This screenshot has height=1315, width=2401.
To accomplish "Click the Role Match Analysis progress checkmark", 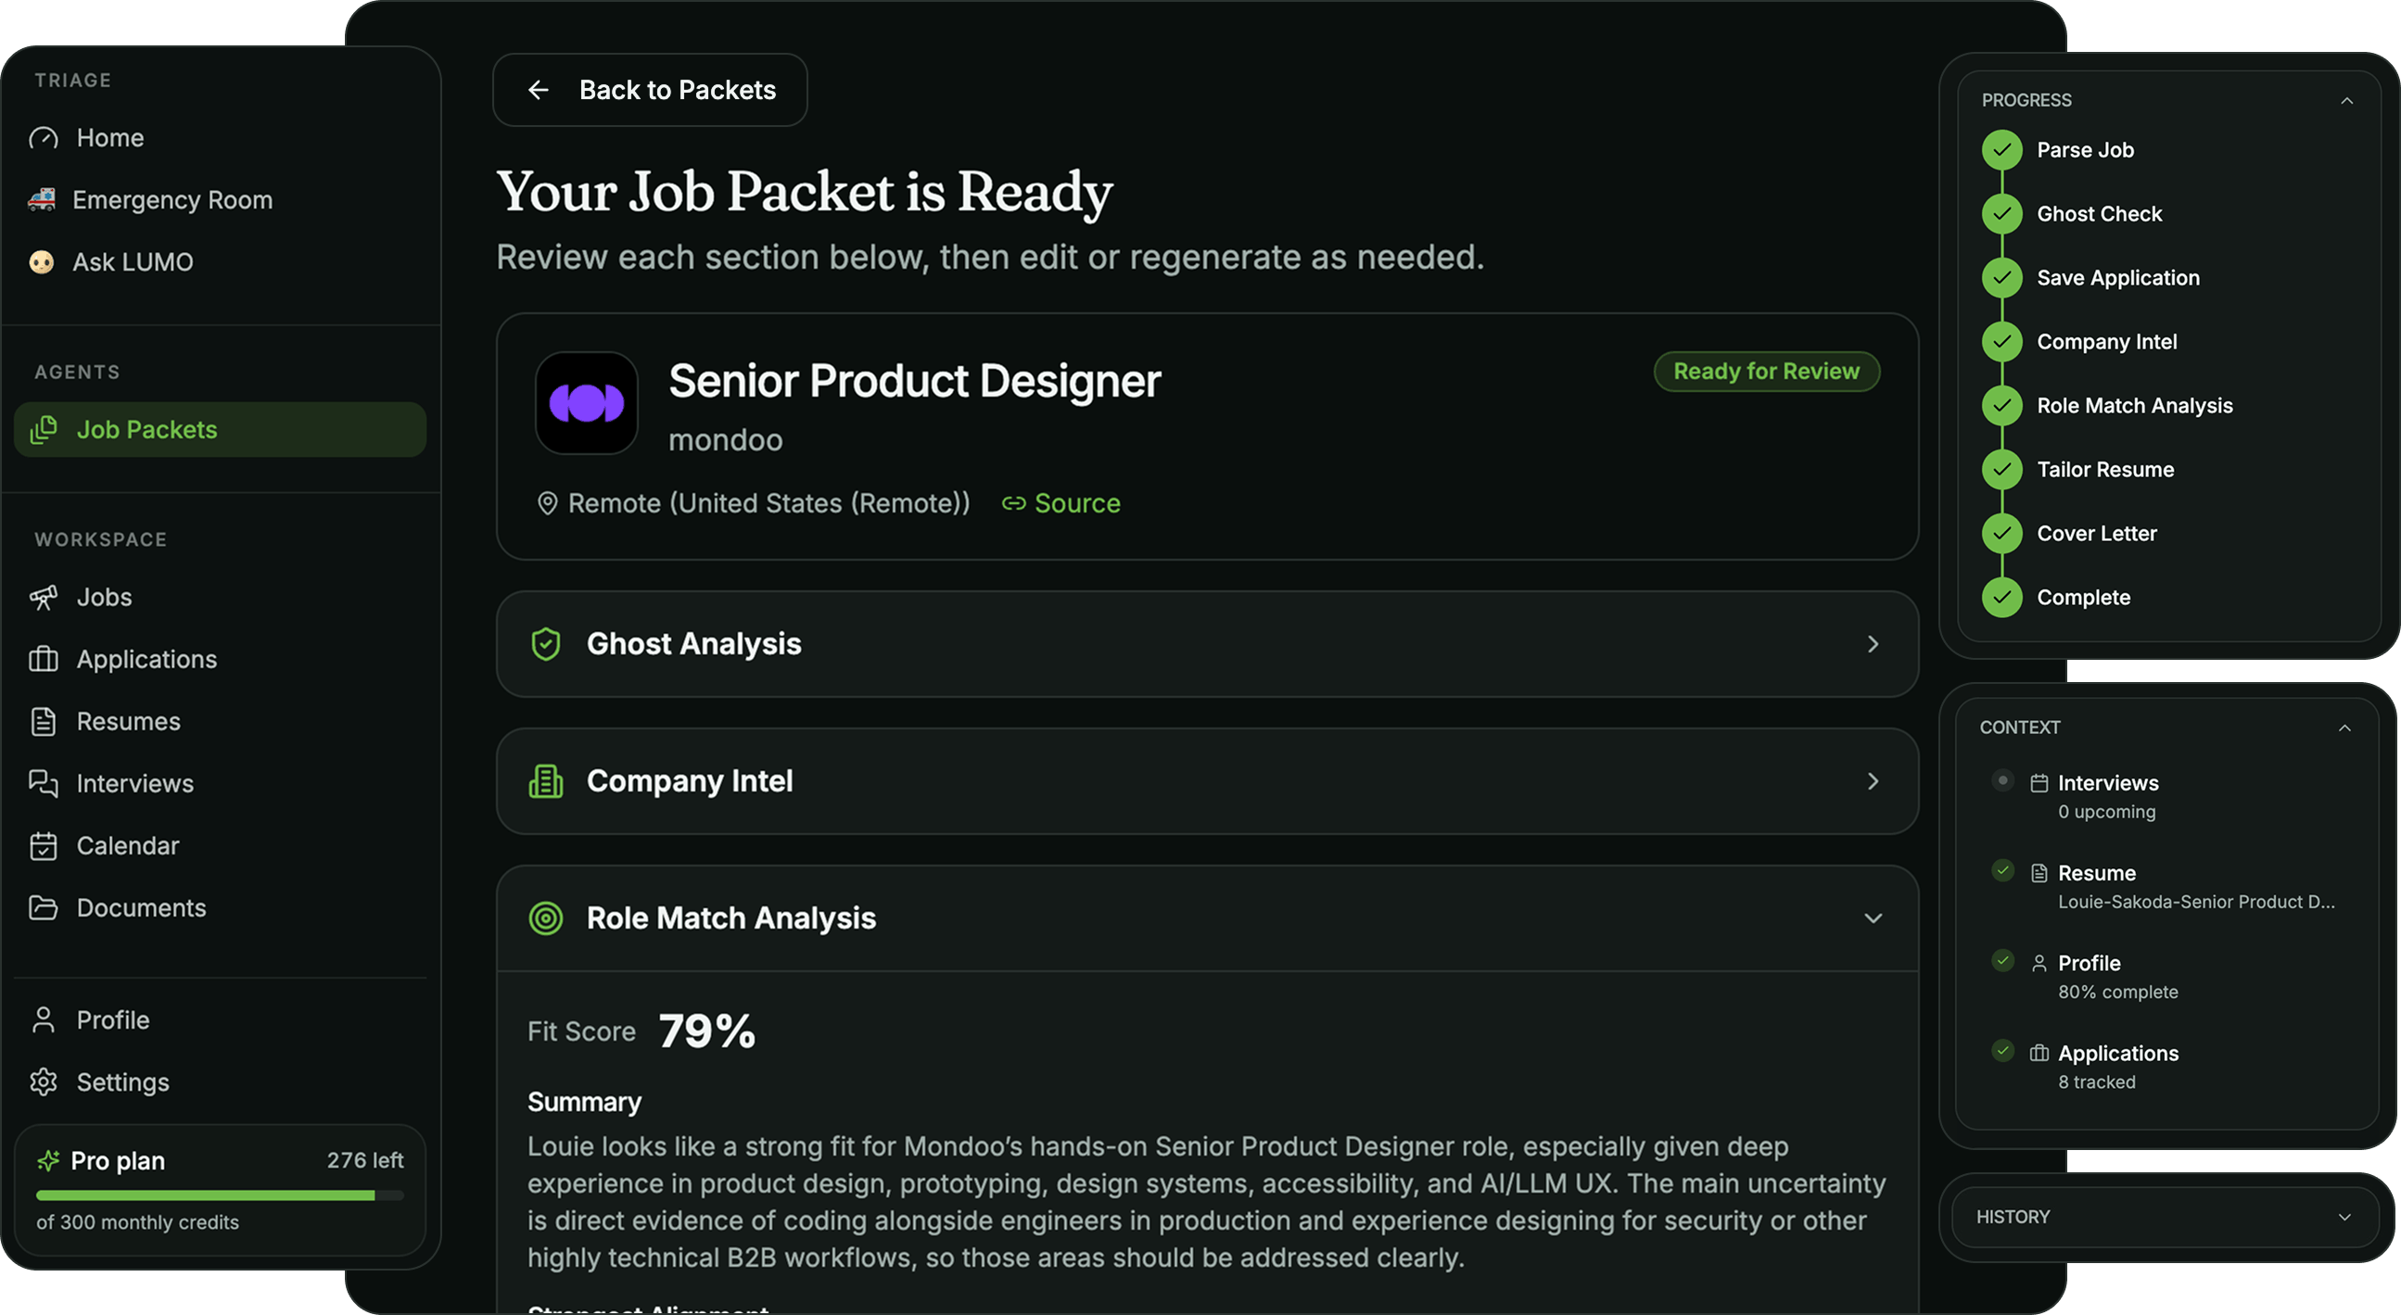I will (2002, 405).
